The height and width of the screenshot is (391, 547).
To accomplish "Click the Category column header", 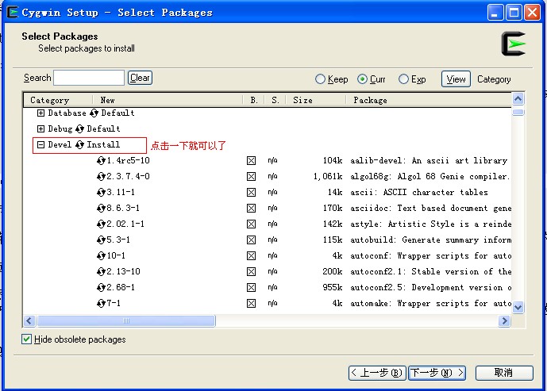I will click(58, 101).
